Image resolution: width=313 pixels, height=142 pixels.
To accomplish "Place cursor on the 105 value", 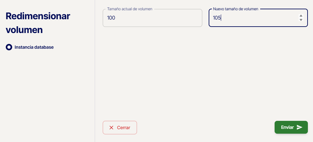I will click(x=217, y=18).
